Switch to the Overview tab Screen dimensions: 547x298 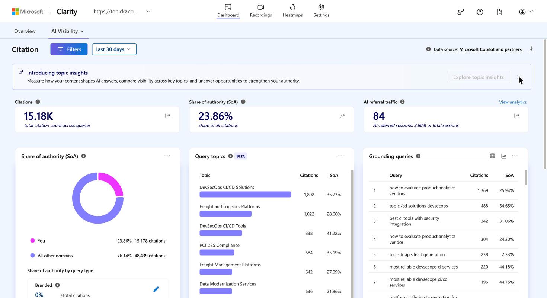25,31
